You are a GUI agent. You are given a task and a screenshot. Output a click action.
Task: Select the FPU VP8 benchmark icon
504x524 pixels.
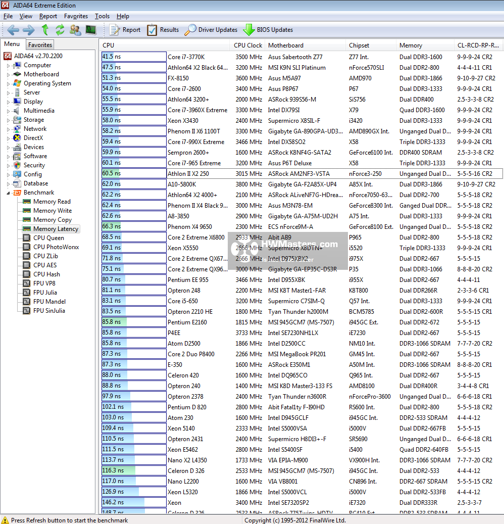(26, 283)
